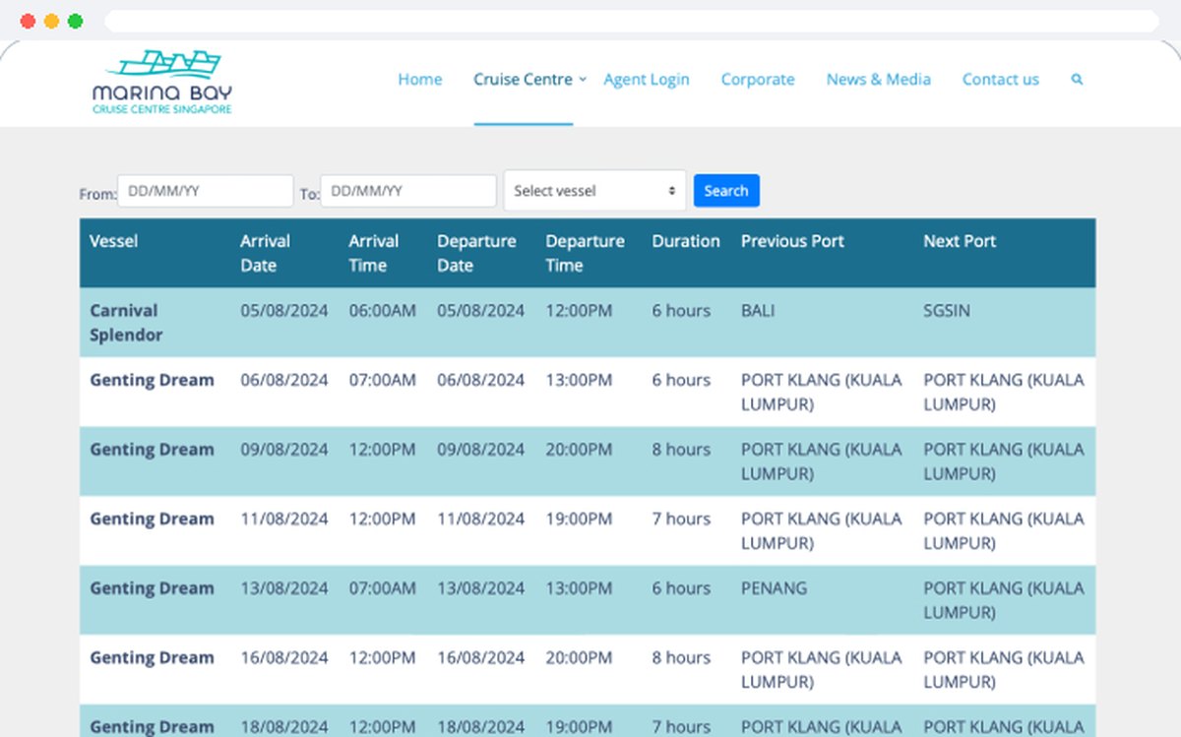Select Genting Dream in the 09/08/2024 row
The width and height of the screenshot is (1181, 737).
tap(152, 451)
